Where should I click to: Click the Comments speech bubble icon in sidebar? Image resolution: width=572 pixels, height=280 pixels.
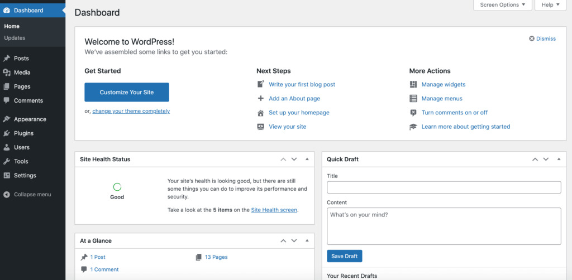point(7,100)
